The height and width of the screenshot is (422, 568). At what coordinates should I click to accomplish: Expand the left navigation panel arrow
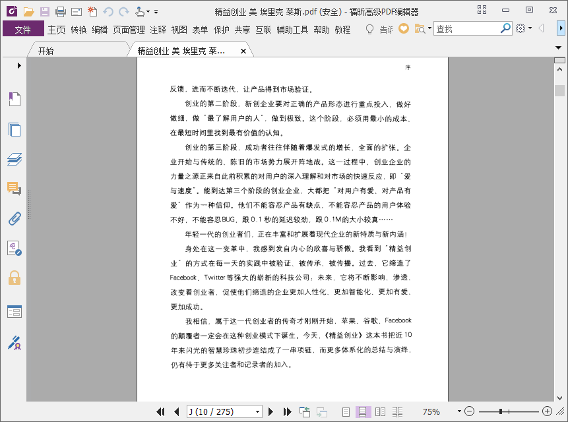point(19,65)
